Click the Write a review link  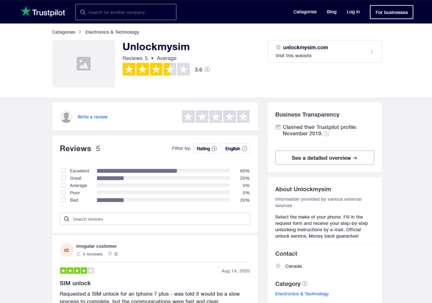[x=92, y=117]
